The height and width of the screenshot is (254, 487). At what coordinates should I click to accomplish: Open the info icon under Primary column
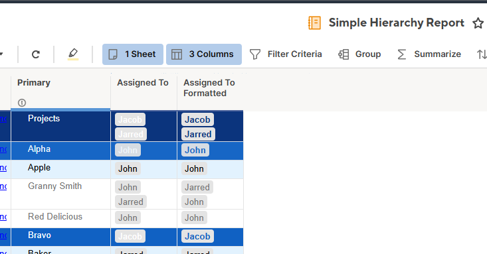pyautogui.click(x=22, y=103)
